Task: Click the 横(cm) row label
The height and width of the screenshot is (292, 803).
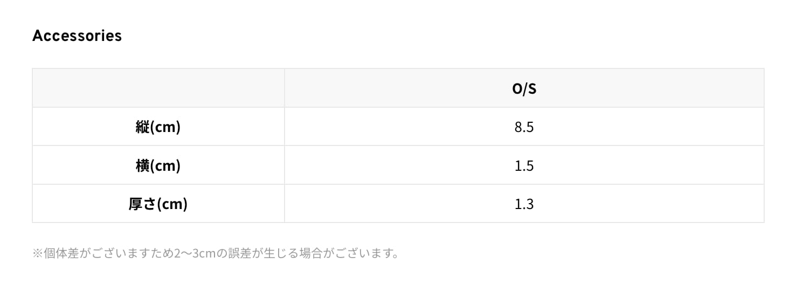Action: tap(158, 165)
